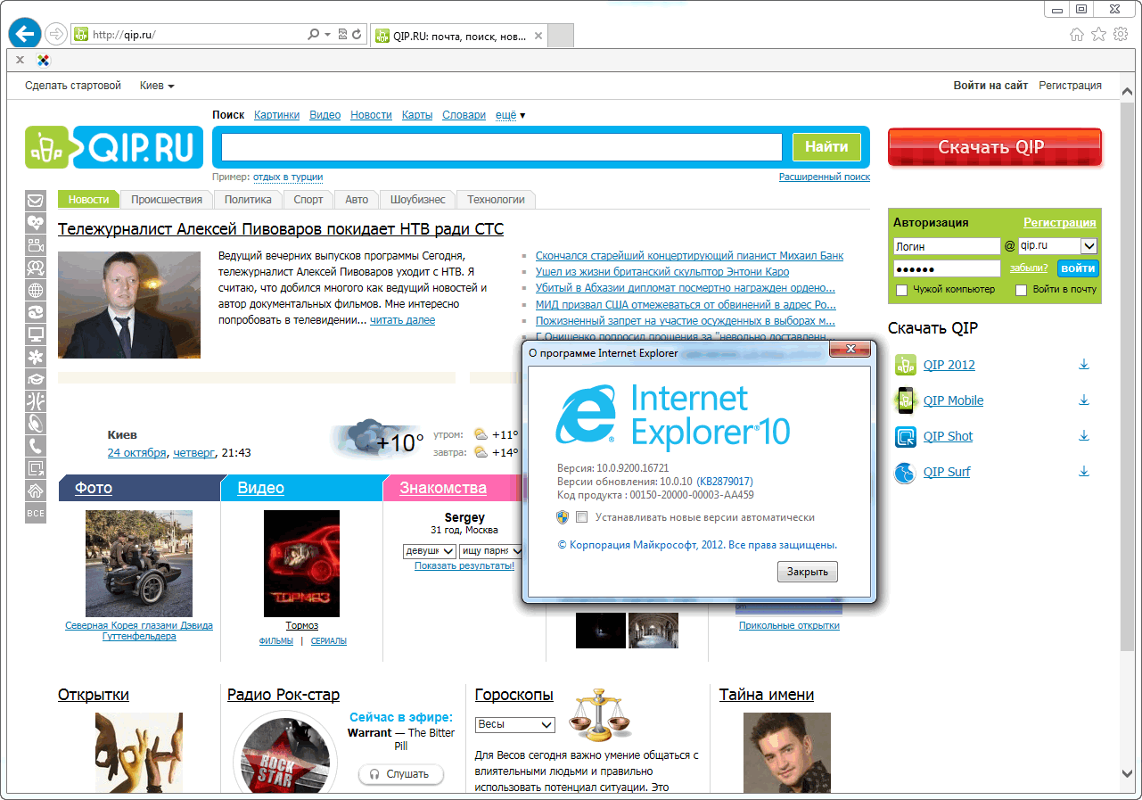Go back with the browser Back arrow
The image size is (1142, 800).
[25, 34]
